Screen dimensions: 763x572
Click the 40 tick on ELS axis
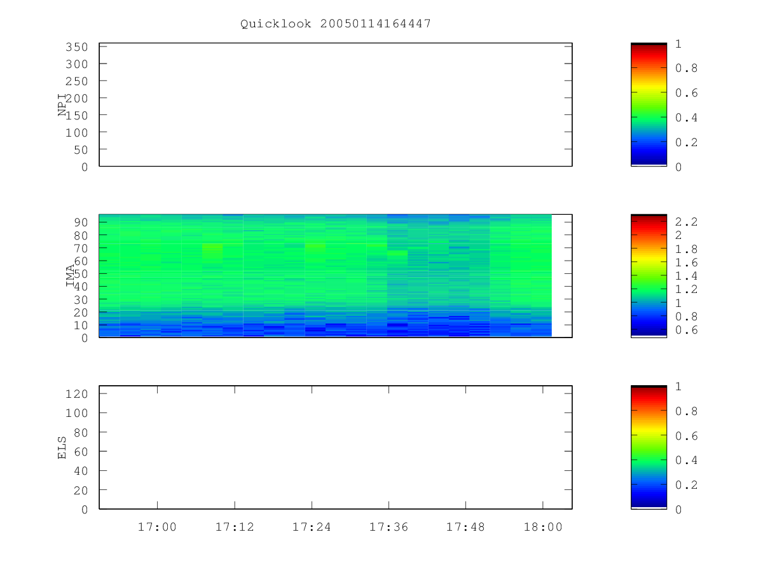click(80, 471)
